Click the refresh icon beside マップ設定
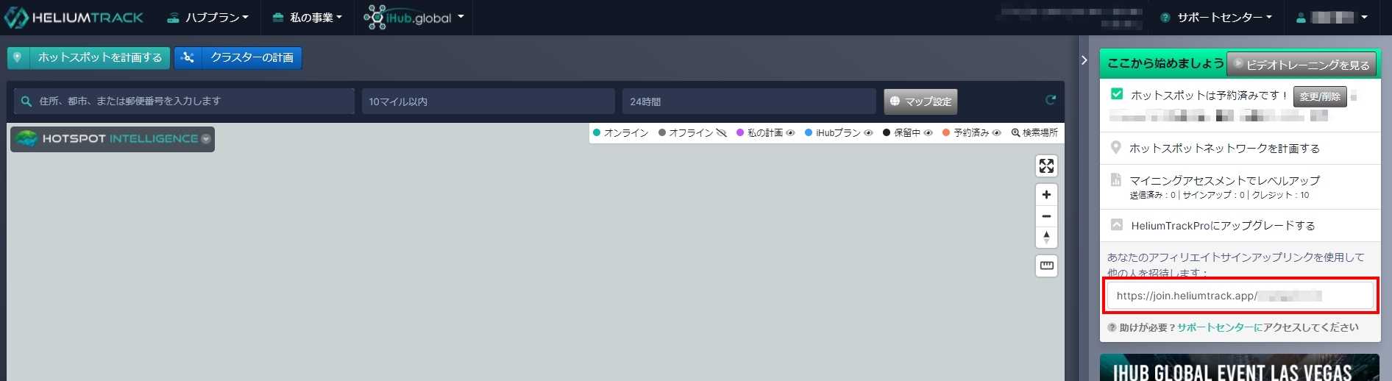The image size is (1392, 381). [x=1051, y=100]
